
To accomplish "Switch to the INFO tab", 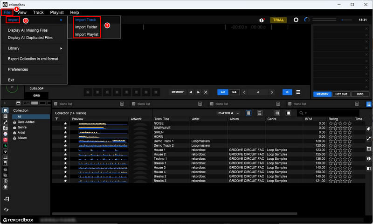I will 360,94.
